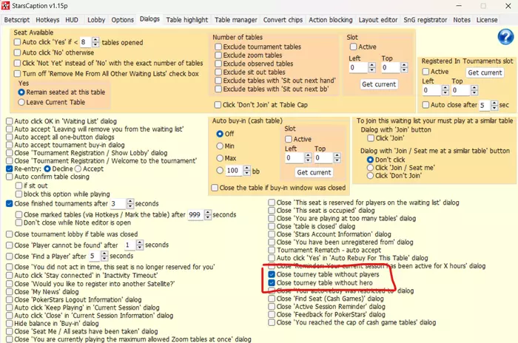Adjust Auto close after seconds stepper
This screenshot has height=343, width=518.
tap(494, 105)
